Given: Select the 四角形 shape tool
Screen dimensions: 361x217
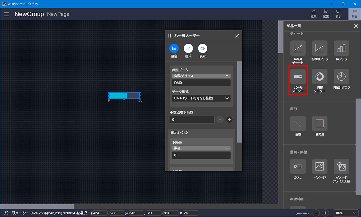Looking at the screenshot, I should pos(320,123).
